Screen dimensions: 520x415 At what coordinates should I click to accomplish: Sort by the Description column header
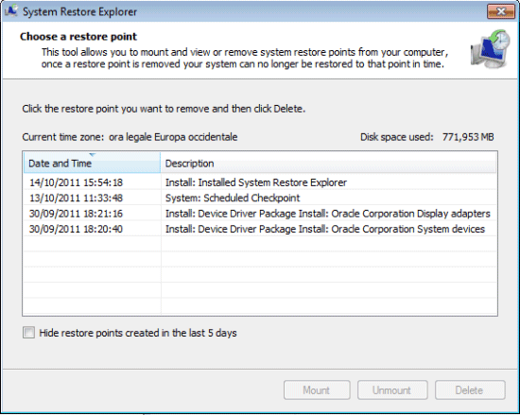pos(328,163)
